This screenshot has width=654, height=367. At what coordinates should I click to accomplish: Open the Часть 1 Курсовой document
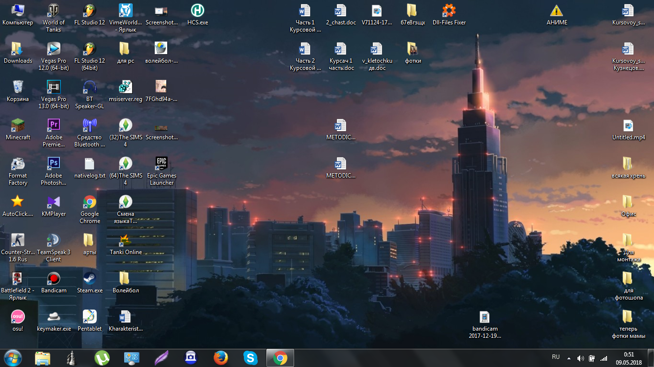tap(305, 18)
